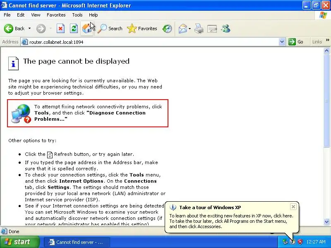This screenshot has height=248, width=331.
Task: Open the Windows Start menu
Action: [x=20, y=242]
